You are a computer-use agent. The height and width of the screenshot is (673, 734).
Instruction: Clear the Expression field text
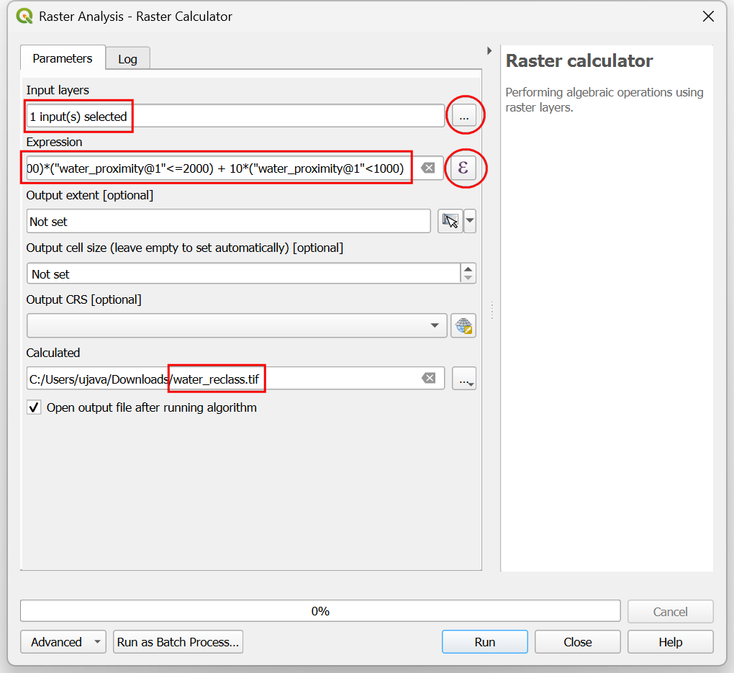(x=428, y=168)
